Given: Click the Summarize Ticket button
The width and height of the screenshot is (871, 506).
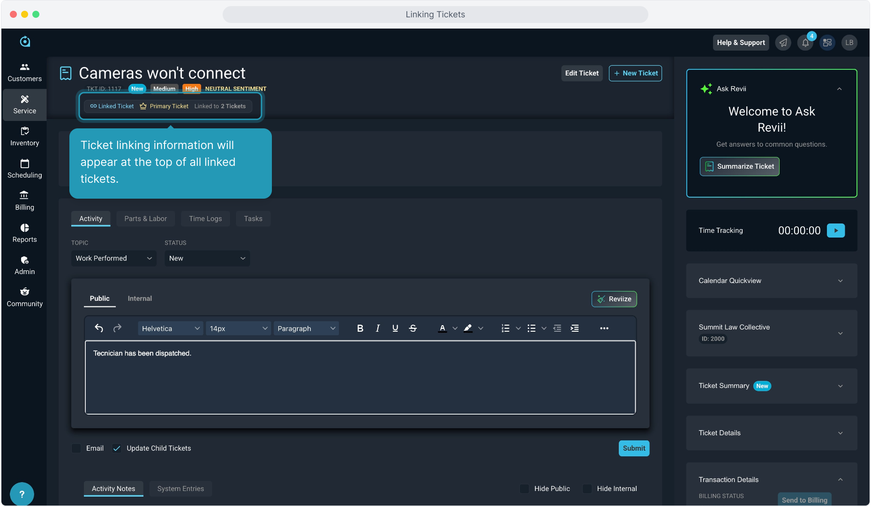Looking at the screenshot, I should point(739,166).
